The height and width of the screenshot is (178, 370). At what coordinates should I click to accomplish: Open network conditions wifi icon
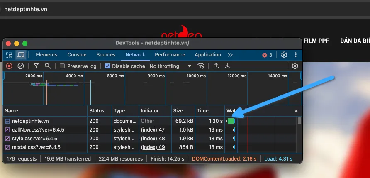[x=201, y=66]
